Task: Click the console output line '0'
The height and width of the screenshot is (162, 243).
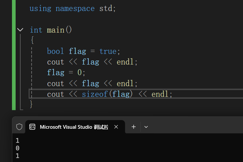Action: pyautogui.click(x=18, y=148)
